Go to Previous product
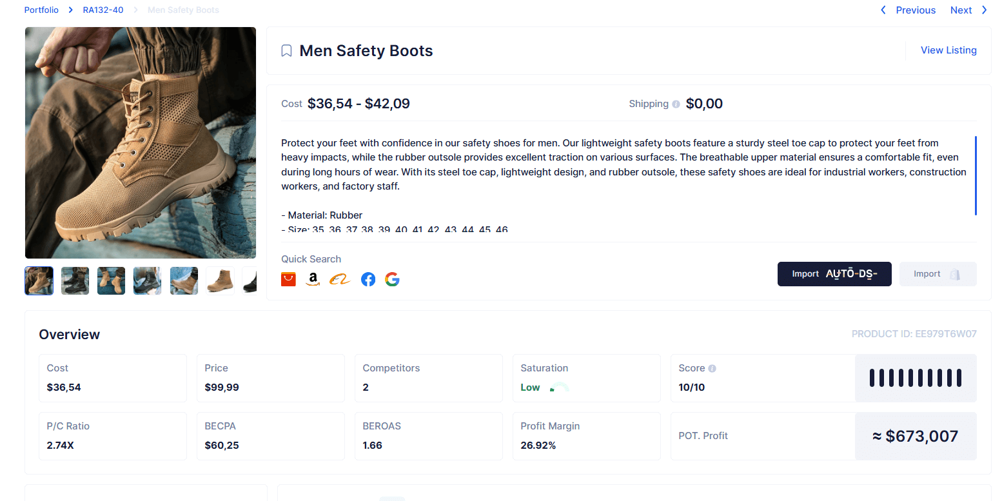 (x=908, y=10)
